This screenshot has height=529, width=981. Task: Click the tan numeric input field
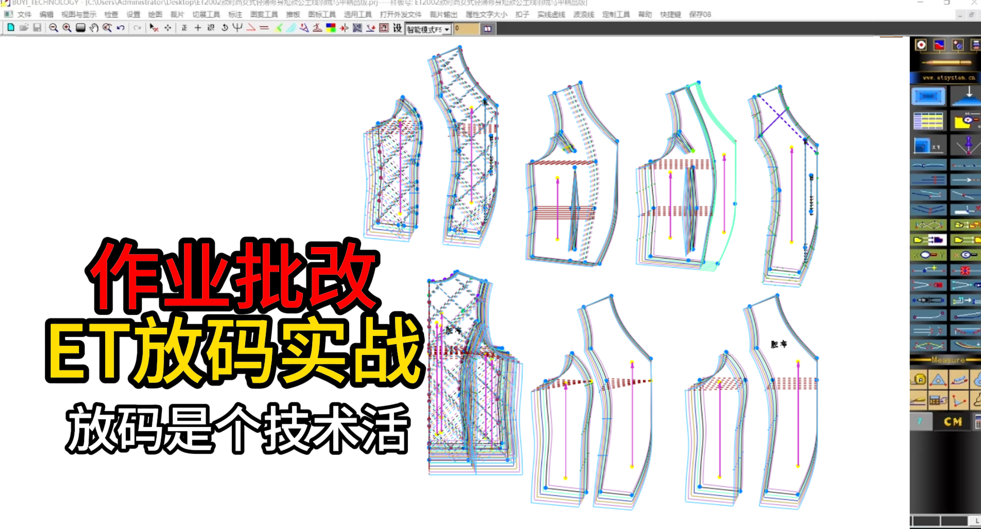pyautogui.click(x=466, y=29)
